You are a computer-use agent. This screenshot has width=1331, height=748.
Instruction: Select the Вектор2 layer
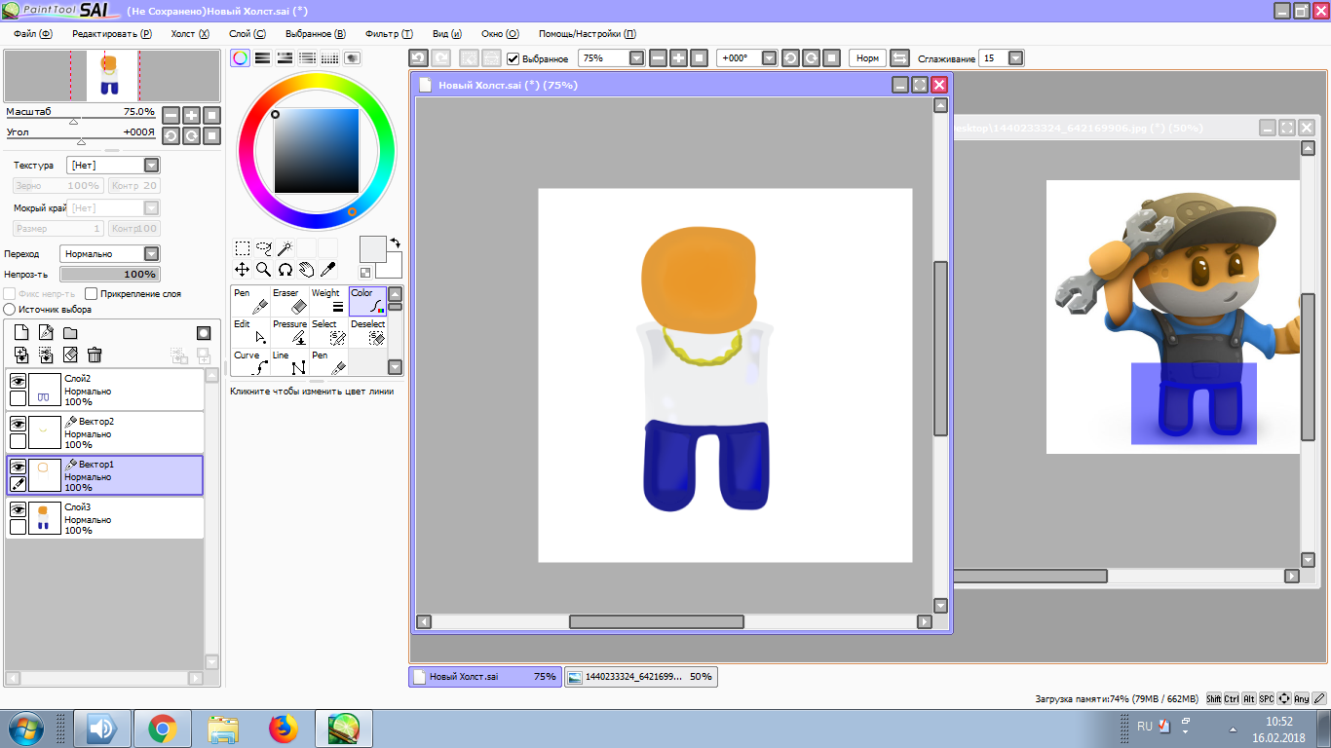(105, 432)
